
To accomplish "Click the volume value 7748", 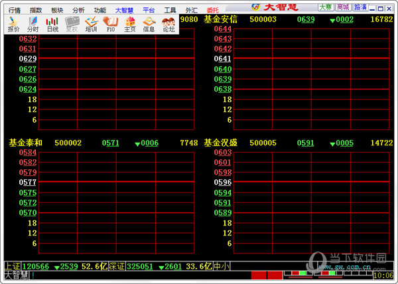I will [x=189, y=143].
